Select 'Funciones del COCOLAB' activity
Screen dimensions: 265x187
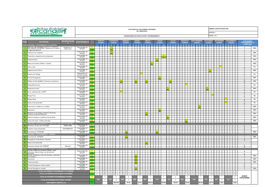(x=44, y=132)
